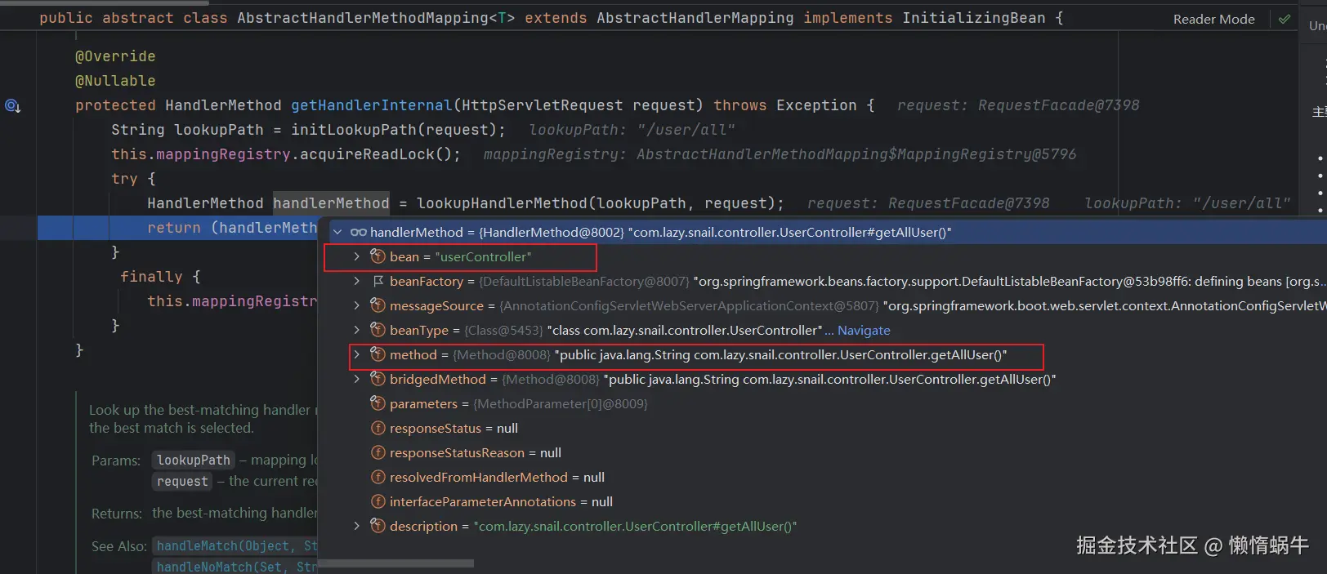The width and height of the screenshot is (1327, 574).
Task: Click the field icon next to messageSource
Action: click(x=378, y=305)
